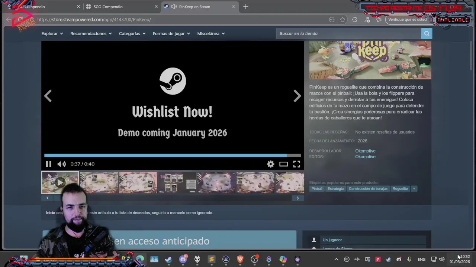Select the second screenshot thumbnail

click(99, 182)
